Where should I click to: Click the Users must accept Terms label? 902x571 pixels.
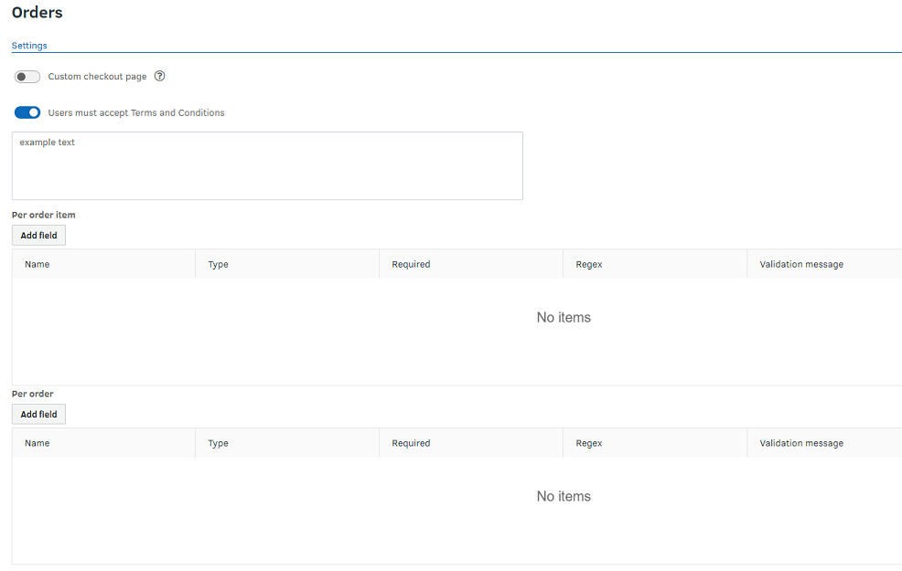136,112
